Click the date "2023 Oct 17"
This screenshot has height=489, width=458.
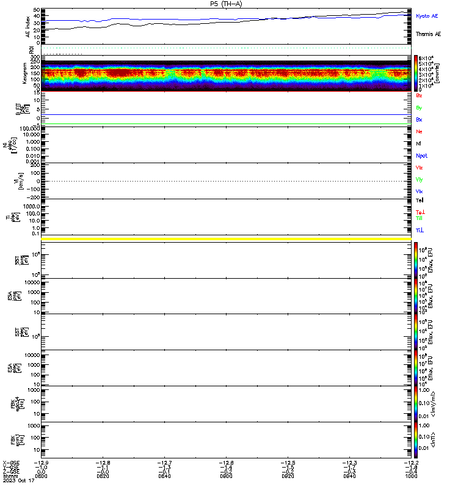19,480
